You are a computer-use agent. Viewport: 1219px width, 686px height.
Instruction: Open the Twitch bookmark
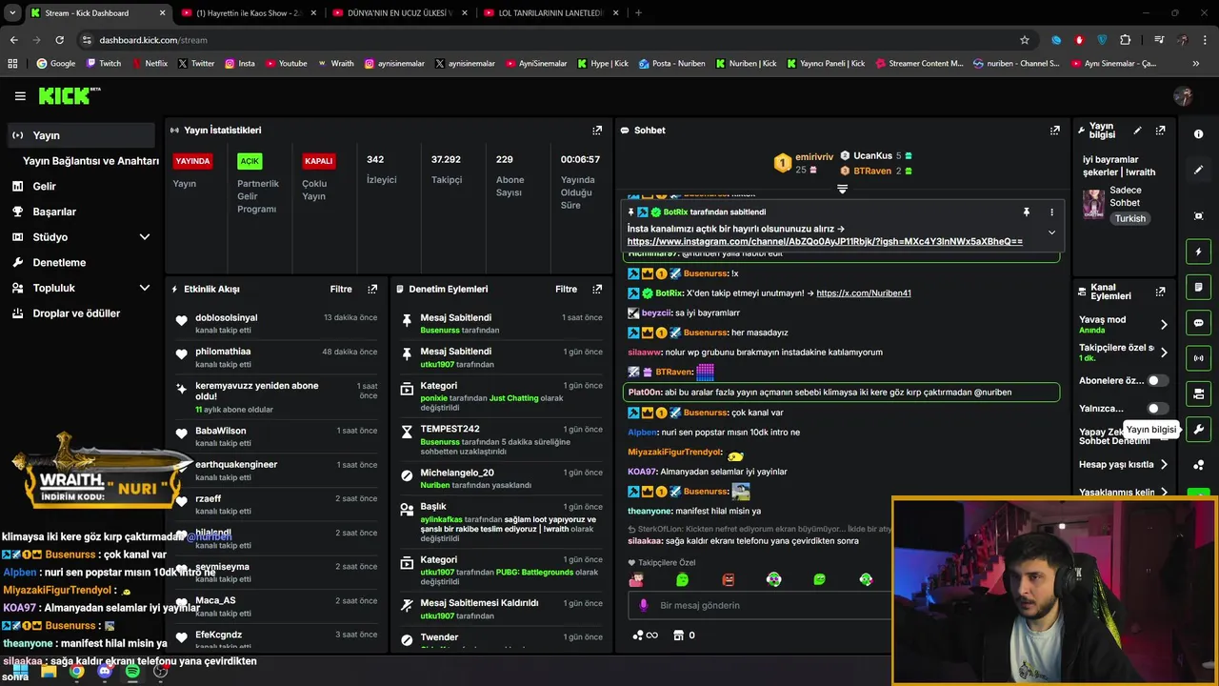(104, 64)
